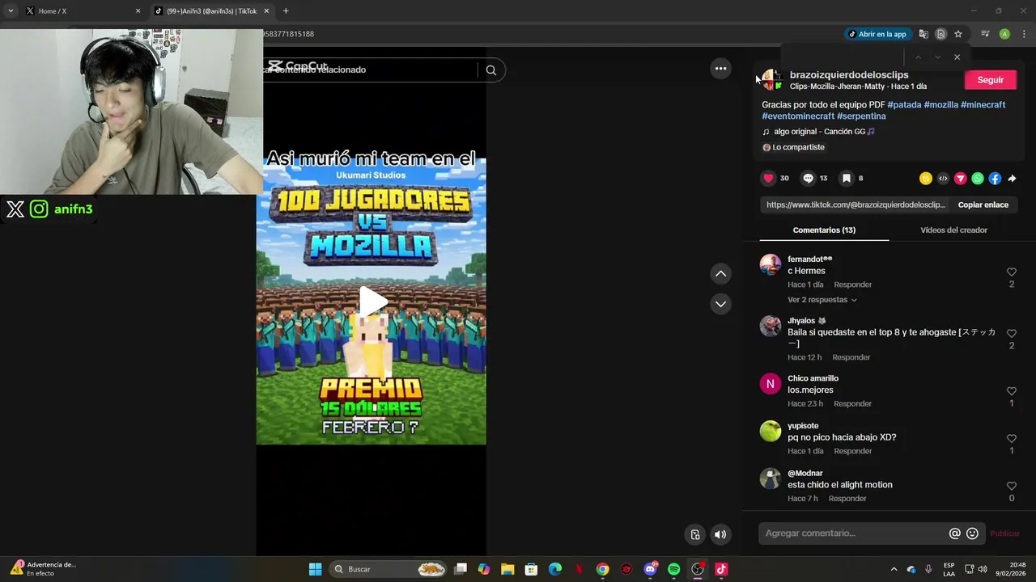
Task: Open the #eventominecraft hashtag
Action: pos(798,116)
